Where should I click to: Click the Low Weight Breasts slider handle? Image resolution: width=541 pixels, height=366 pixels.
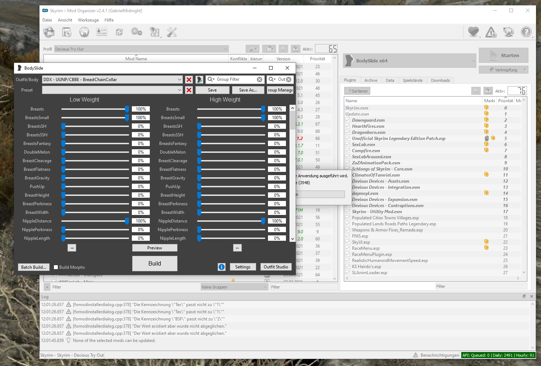click(x=127, y=109)
